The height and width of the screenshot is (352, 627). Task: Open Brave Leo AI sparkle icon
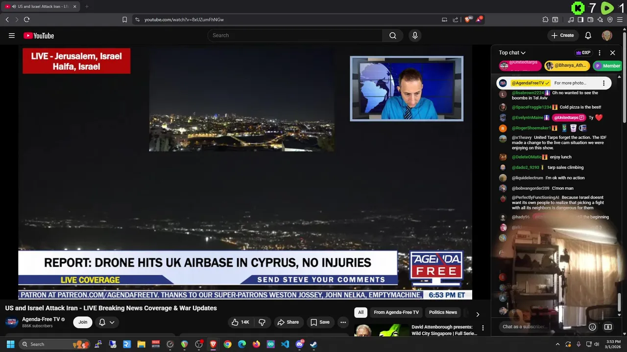(600, 20)
